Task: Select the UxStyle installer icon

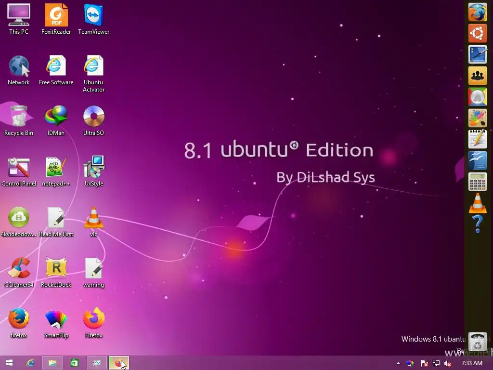Action: (x=93, y=171)
